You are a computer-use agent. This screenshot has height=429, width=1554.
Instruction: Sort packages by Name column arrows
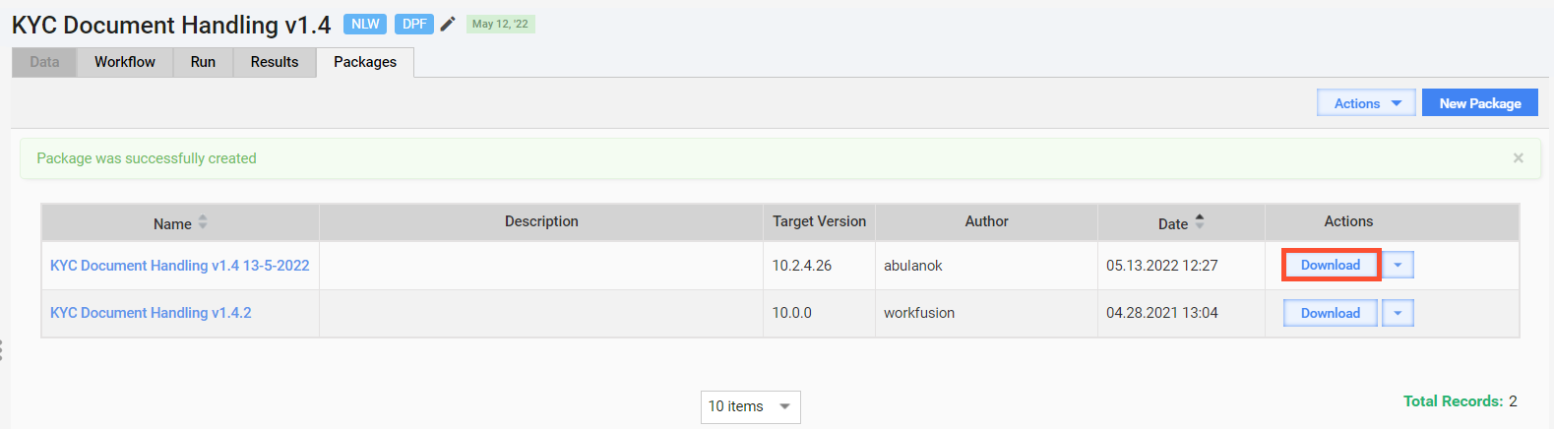(203, 222)
